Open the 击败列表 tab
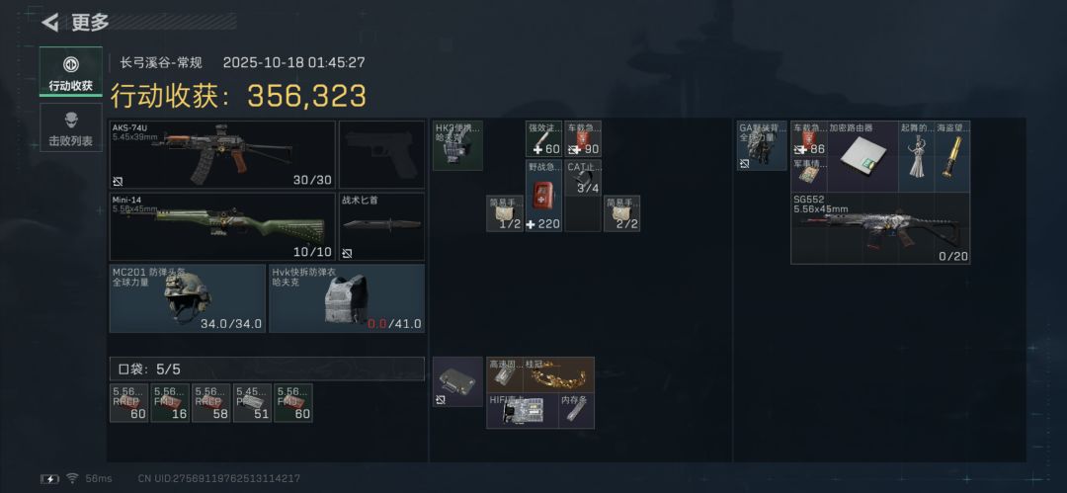 click(71, 127)
